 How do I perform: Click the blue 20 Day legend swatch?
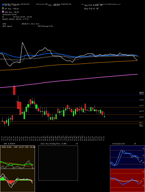point(3,5)
